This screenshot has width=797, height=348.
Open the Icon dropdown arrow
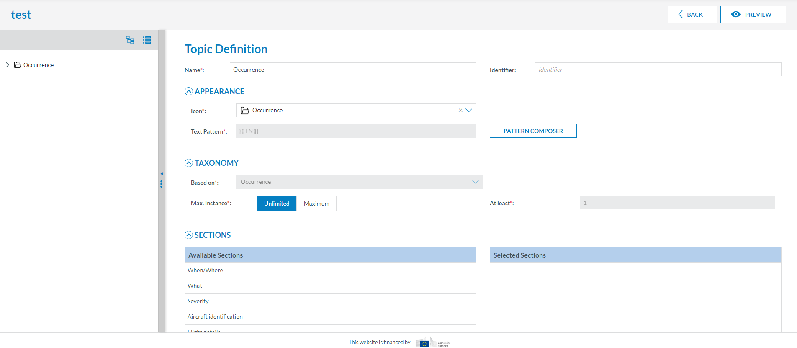click(x=469, y=111)
